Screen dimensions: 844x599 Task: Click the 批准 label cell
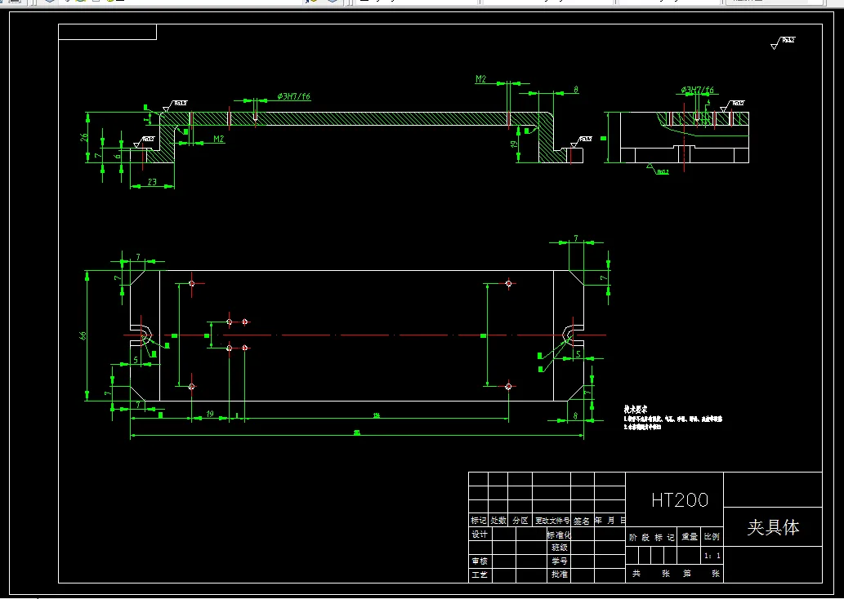(559, 575)
